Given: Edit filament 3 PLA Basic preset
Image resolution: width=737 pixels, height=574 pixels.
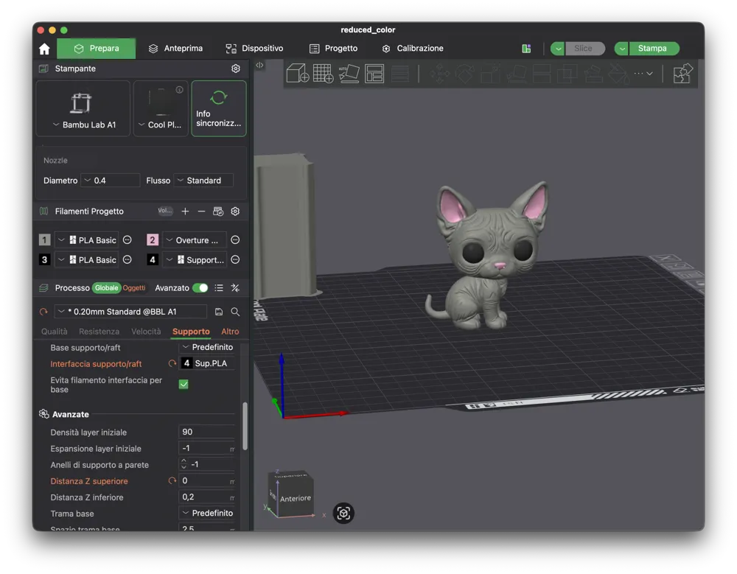Looking at the screenshot, I should [127, 260].
